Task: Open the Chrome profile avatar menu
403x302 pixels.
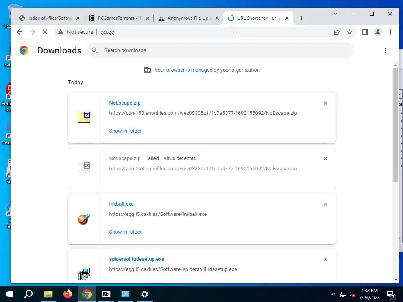Action: pos(378,32)
